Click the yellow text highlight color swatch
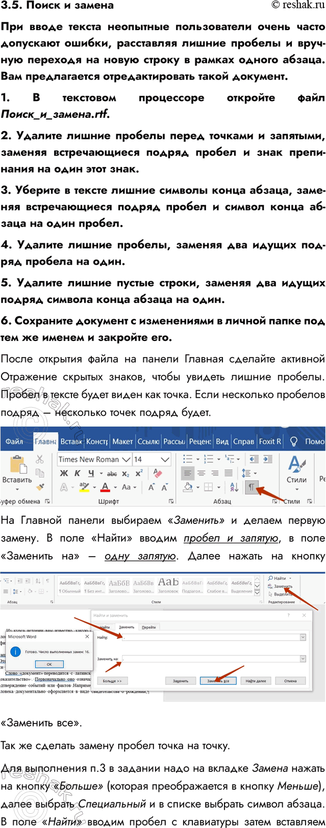This screenshot has width=326, height=828. pos(84,488)
